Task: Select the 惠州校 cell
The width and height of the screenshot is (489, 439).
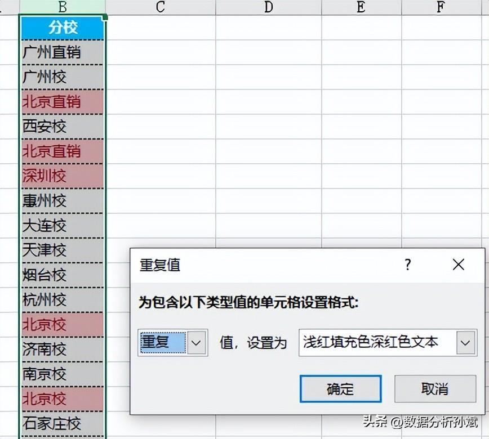Action: (x=63, y=201)
